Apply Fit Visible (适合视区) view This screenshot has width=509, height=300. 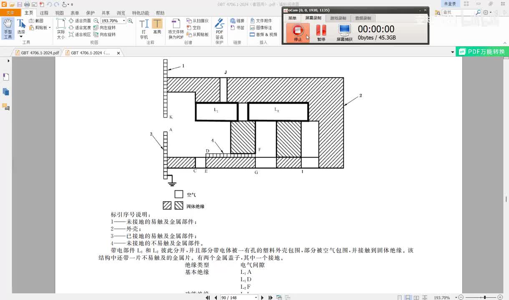[x=80, y=35]
